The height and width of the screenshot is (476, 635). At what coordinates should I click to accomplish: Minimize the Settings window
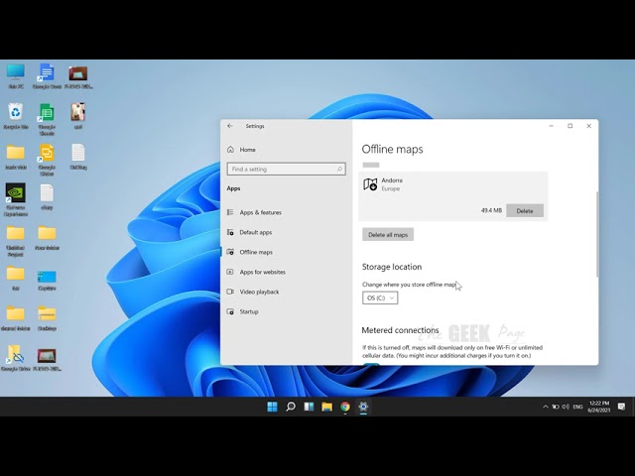click(x=552, y=126)
